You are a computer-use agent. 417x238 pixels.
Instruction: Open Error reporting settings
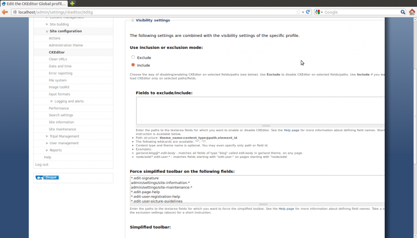tap(60, 73)
